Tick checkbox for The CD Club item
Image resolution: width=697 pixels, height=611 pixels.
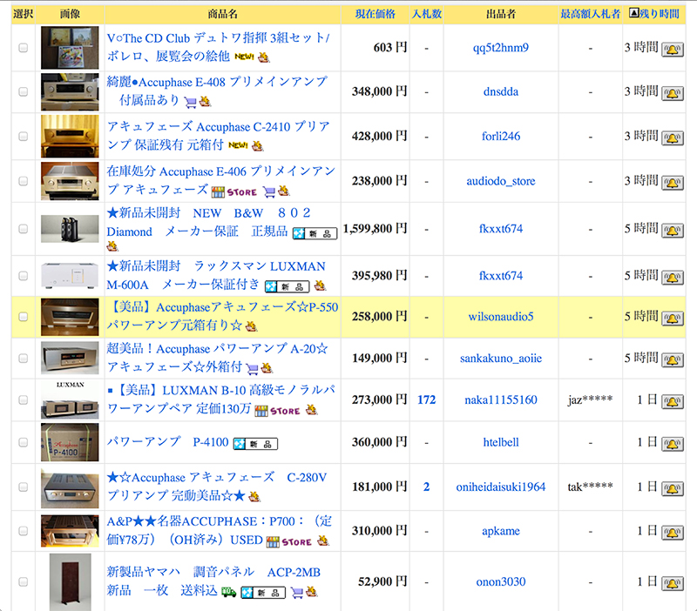coord(24,48)
